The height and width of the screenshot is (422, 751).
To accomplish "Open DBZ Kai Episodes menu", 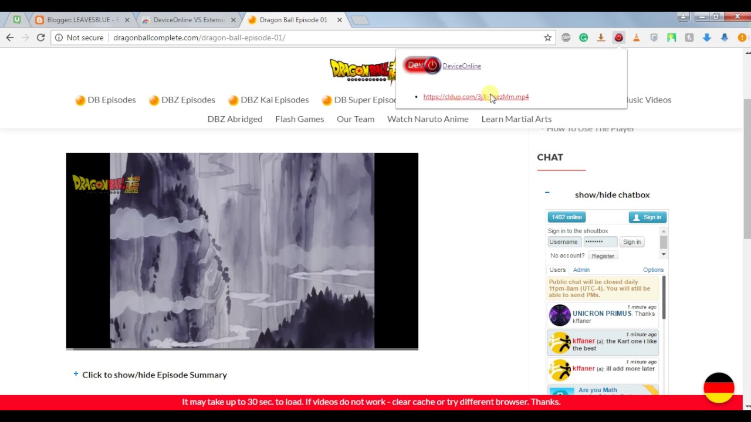I will coord(268,100).
